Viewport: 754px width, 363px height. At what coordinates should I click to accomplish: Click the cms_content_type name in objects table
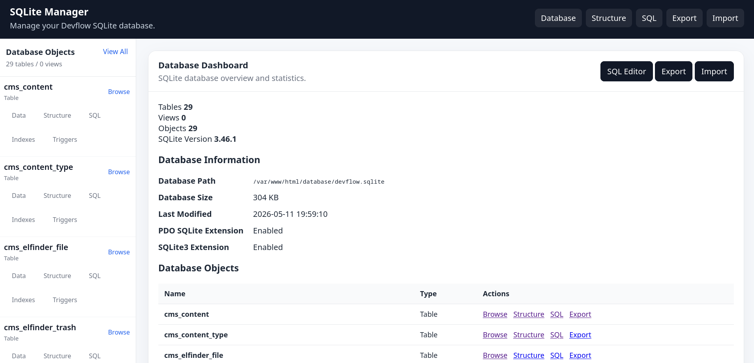(x=196, y=335)
